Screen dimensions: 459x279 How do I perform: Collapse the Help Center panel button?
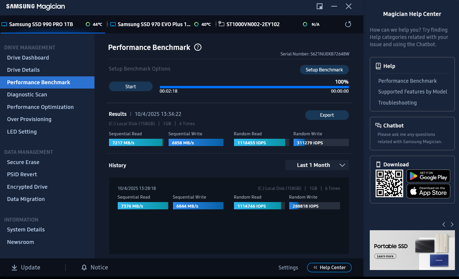click(329, 268)
